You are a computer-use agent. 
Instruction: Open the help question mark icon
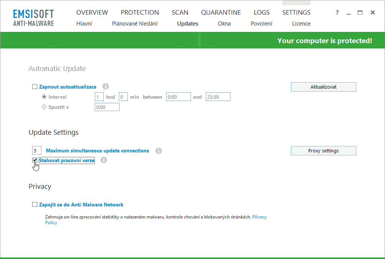[337, 12]
